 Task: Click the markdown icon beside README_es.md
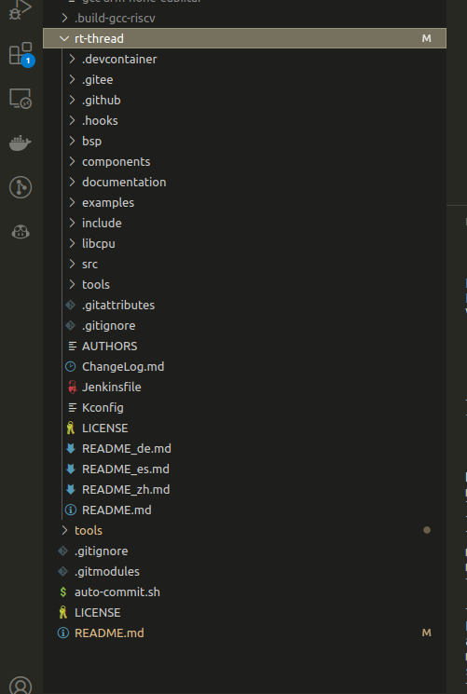pos(71,469)
